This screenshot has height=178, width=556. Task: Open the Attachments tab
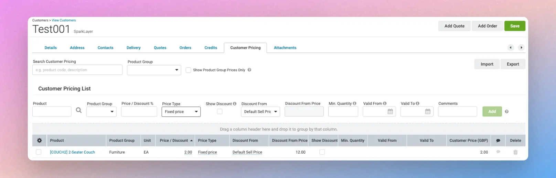tap(285, 48)
